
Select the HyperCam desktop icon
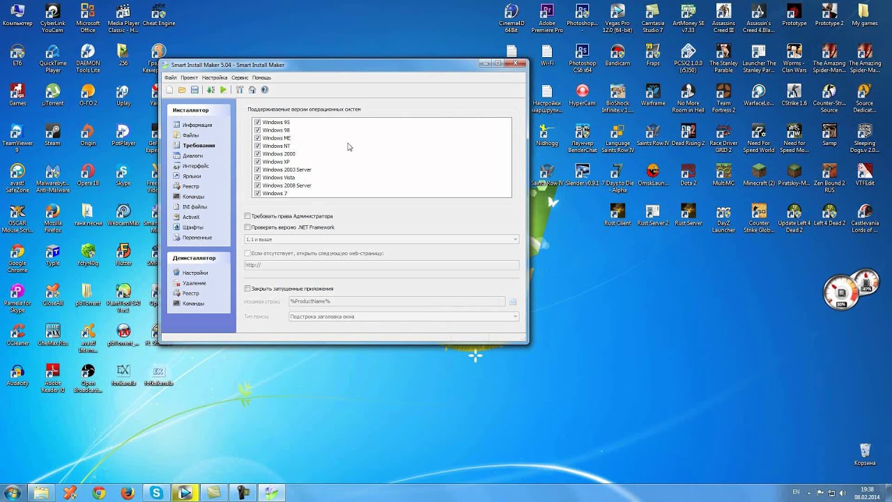583,95
